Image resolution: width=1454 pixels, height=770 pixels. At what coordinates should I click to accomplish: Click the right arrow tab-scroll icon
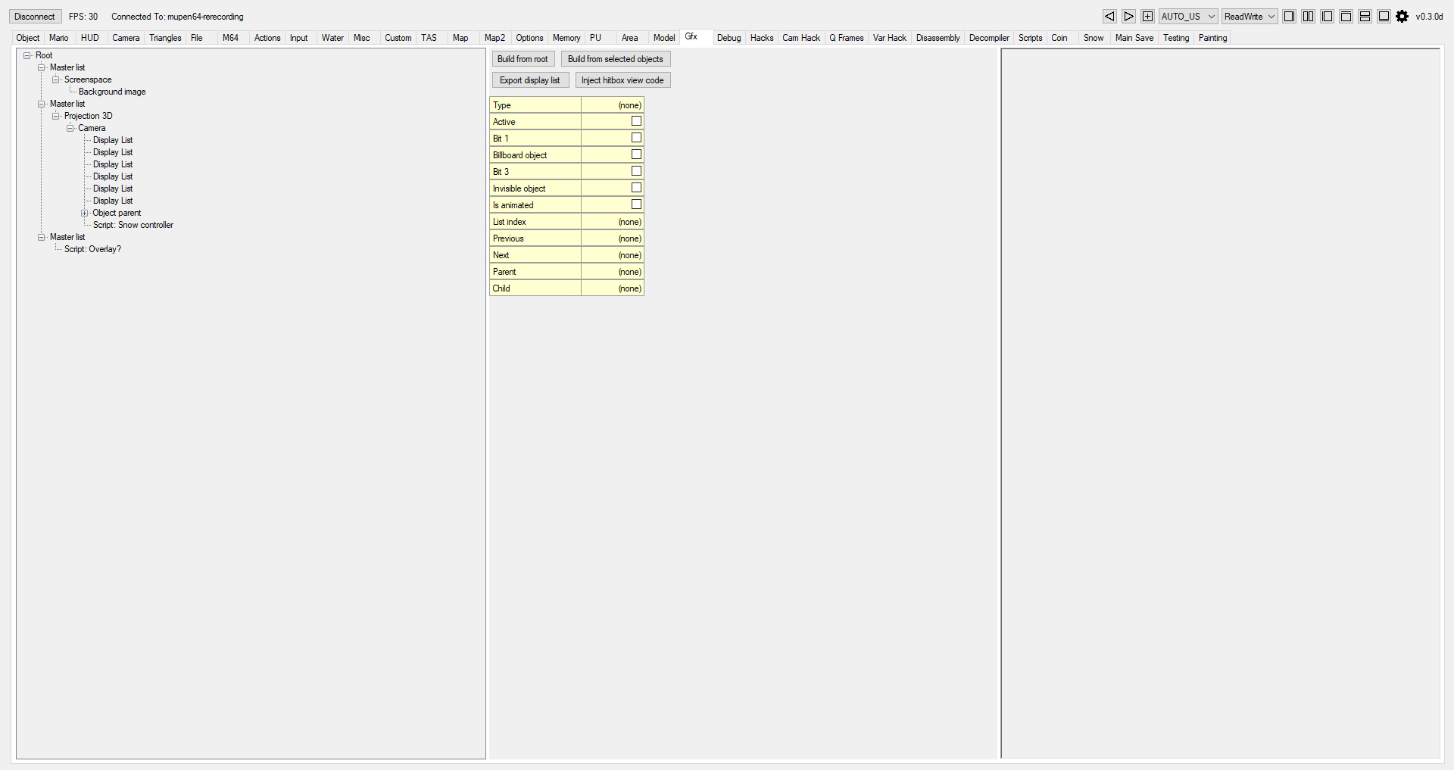(x=1128, y=17)
